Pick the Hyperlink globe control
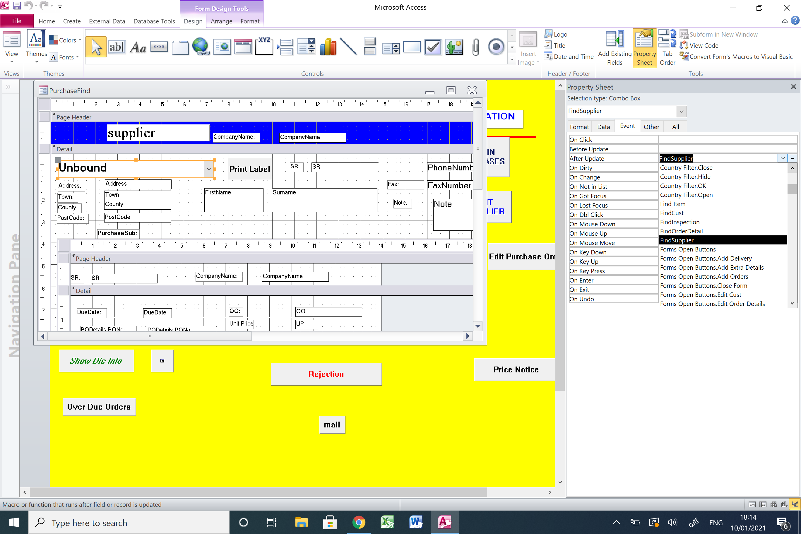Viewport: 801px width, 534px height. [x=201, y=47]
